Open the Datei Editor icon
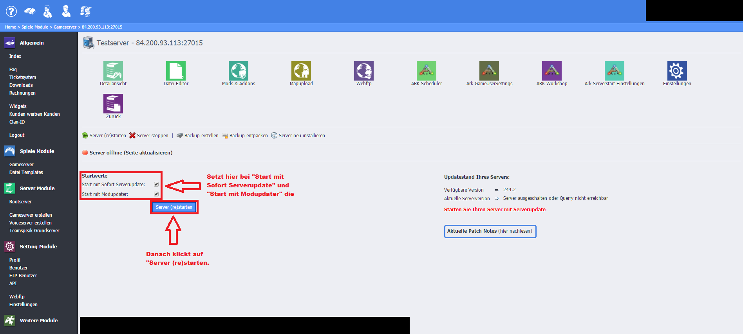The height and width of the screenshot is (334, 743). pyautogui.click(x=176, y=71)
